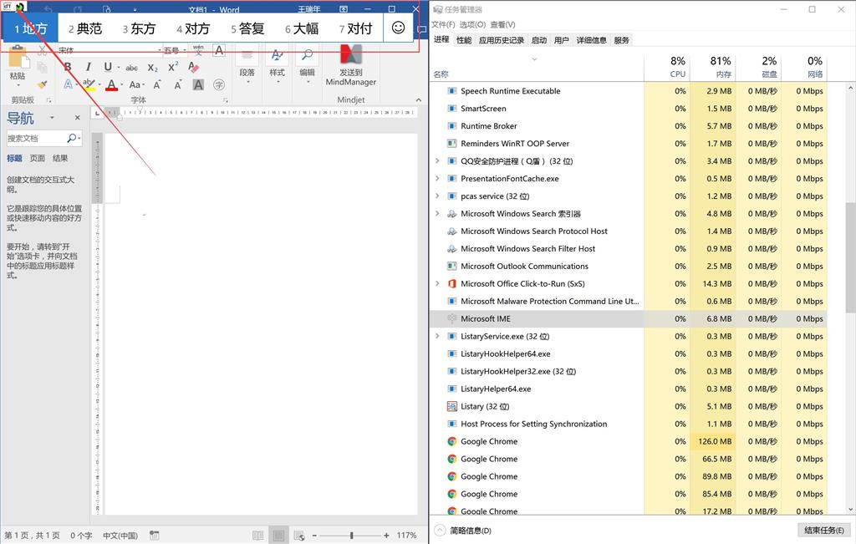The height and width of the screenshot is (544, 856).
Task: Click Format Painter brush icon
Action: point(42,84)
